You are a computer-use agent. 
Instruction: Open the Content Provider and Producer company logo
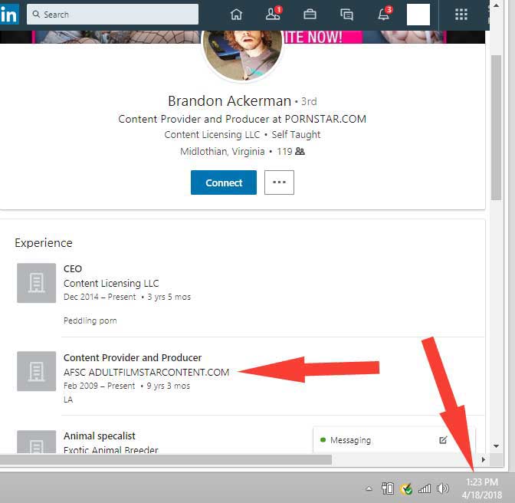tap(37, 371)
